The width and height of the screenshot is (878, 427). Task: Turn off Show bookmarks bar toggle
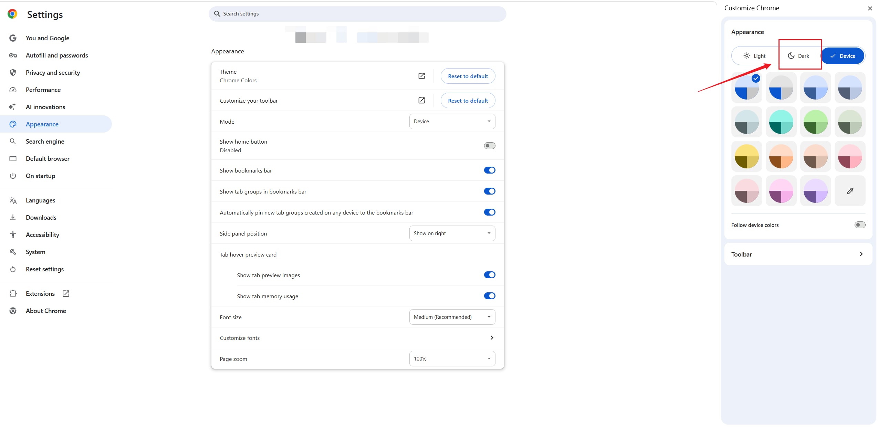point(489,170)
